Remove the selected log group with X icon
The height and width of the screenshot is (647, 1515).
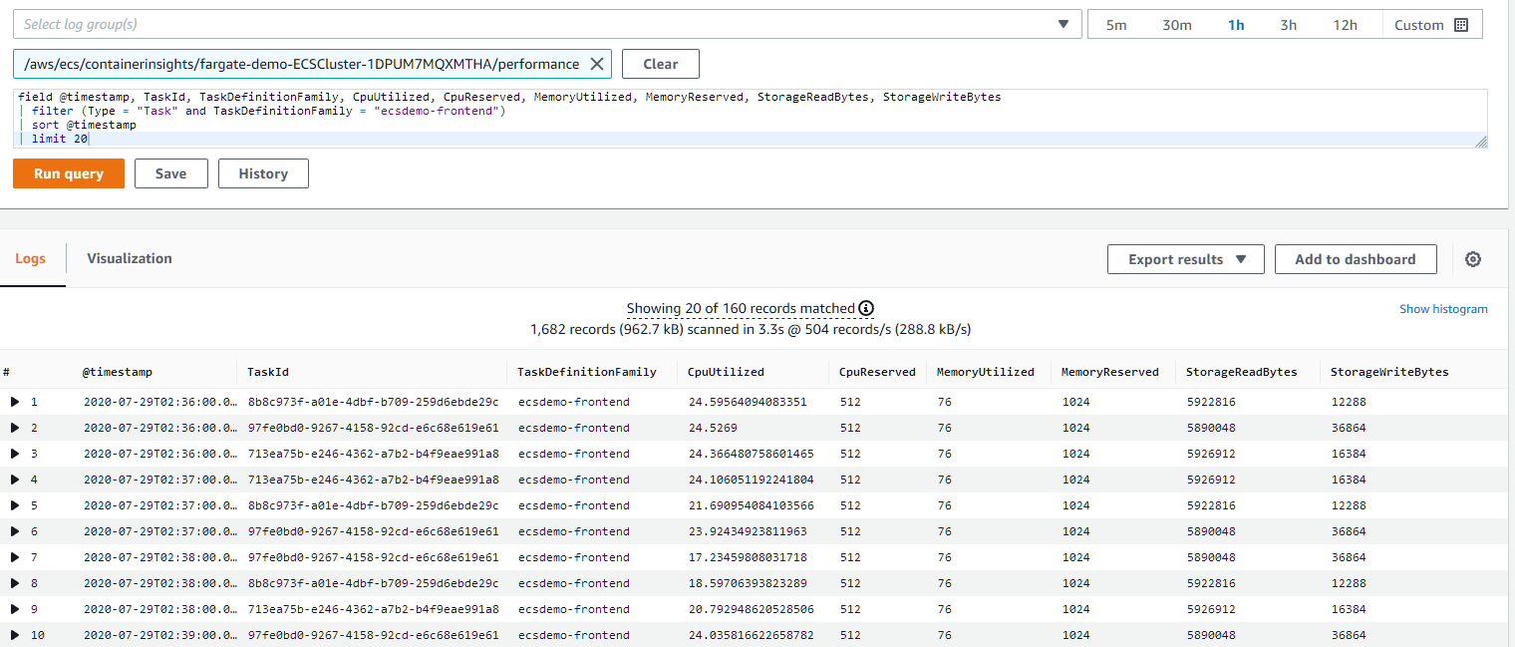click(596, 64)
